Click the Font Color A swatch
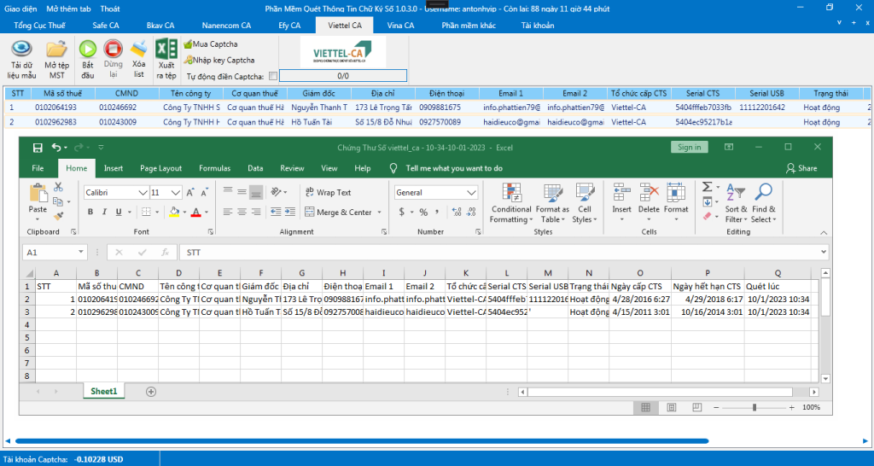This screenshot has width=874, height=466. [195, 213]
